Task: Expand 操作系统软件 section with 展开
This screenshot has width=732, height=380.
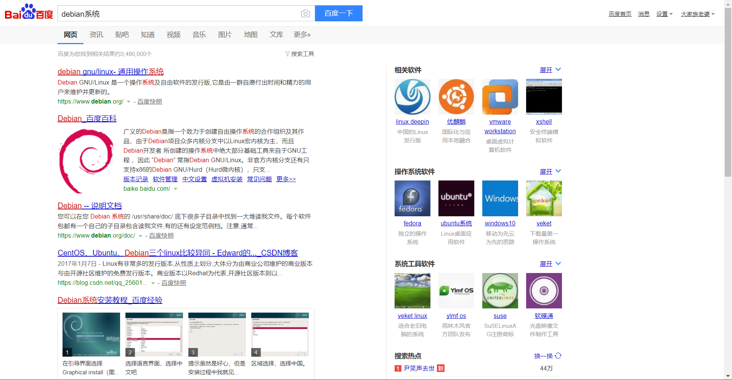Action: (550, 172)
